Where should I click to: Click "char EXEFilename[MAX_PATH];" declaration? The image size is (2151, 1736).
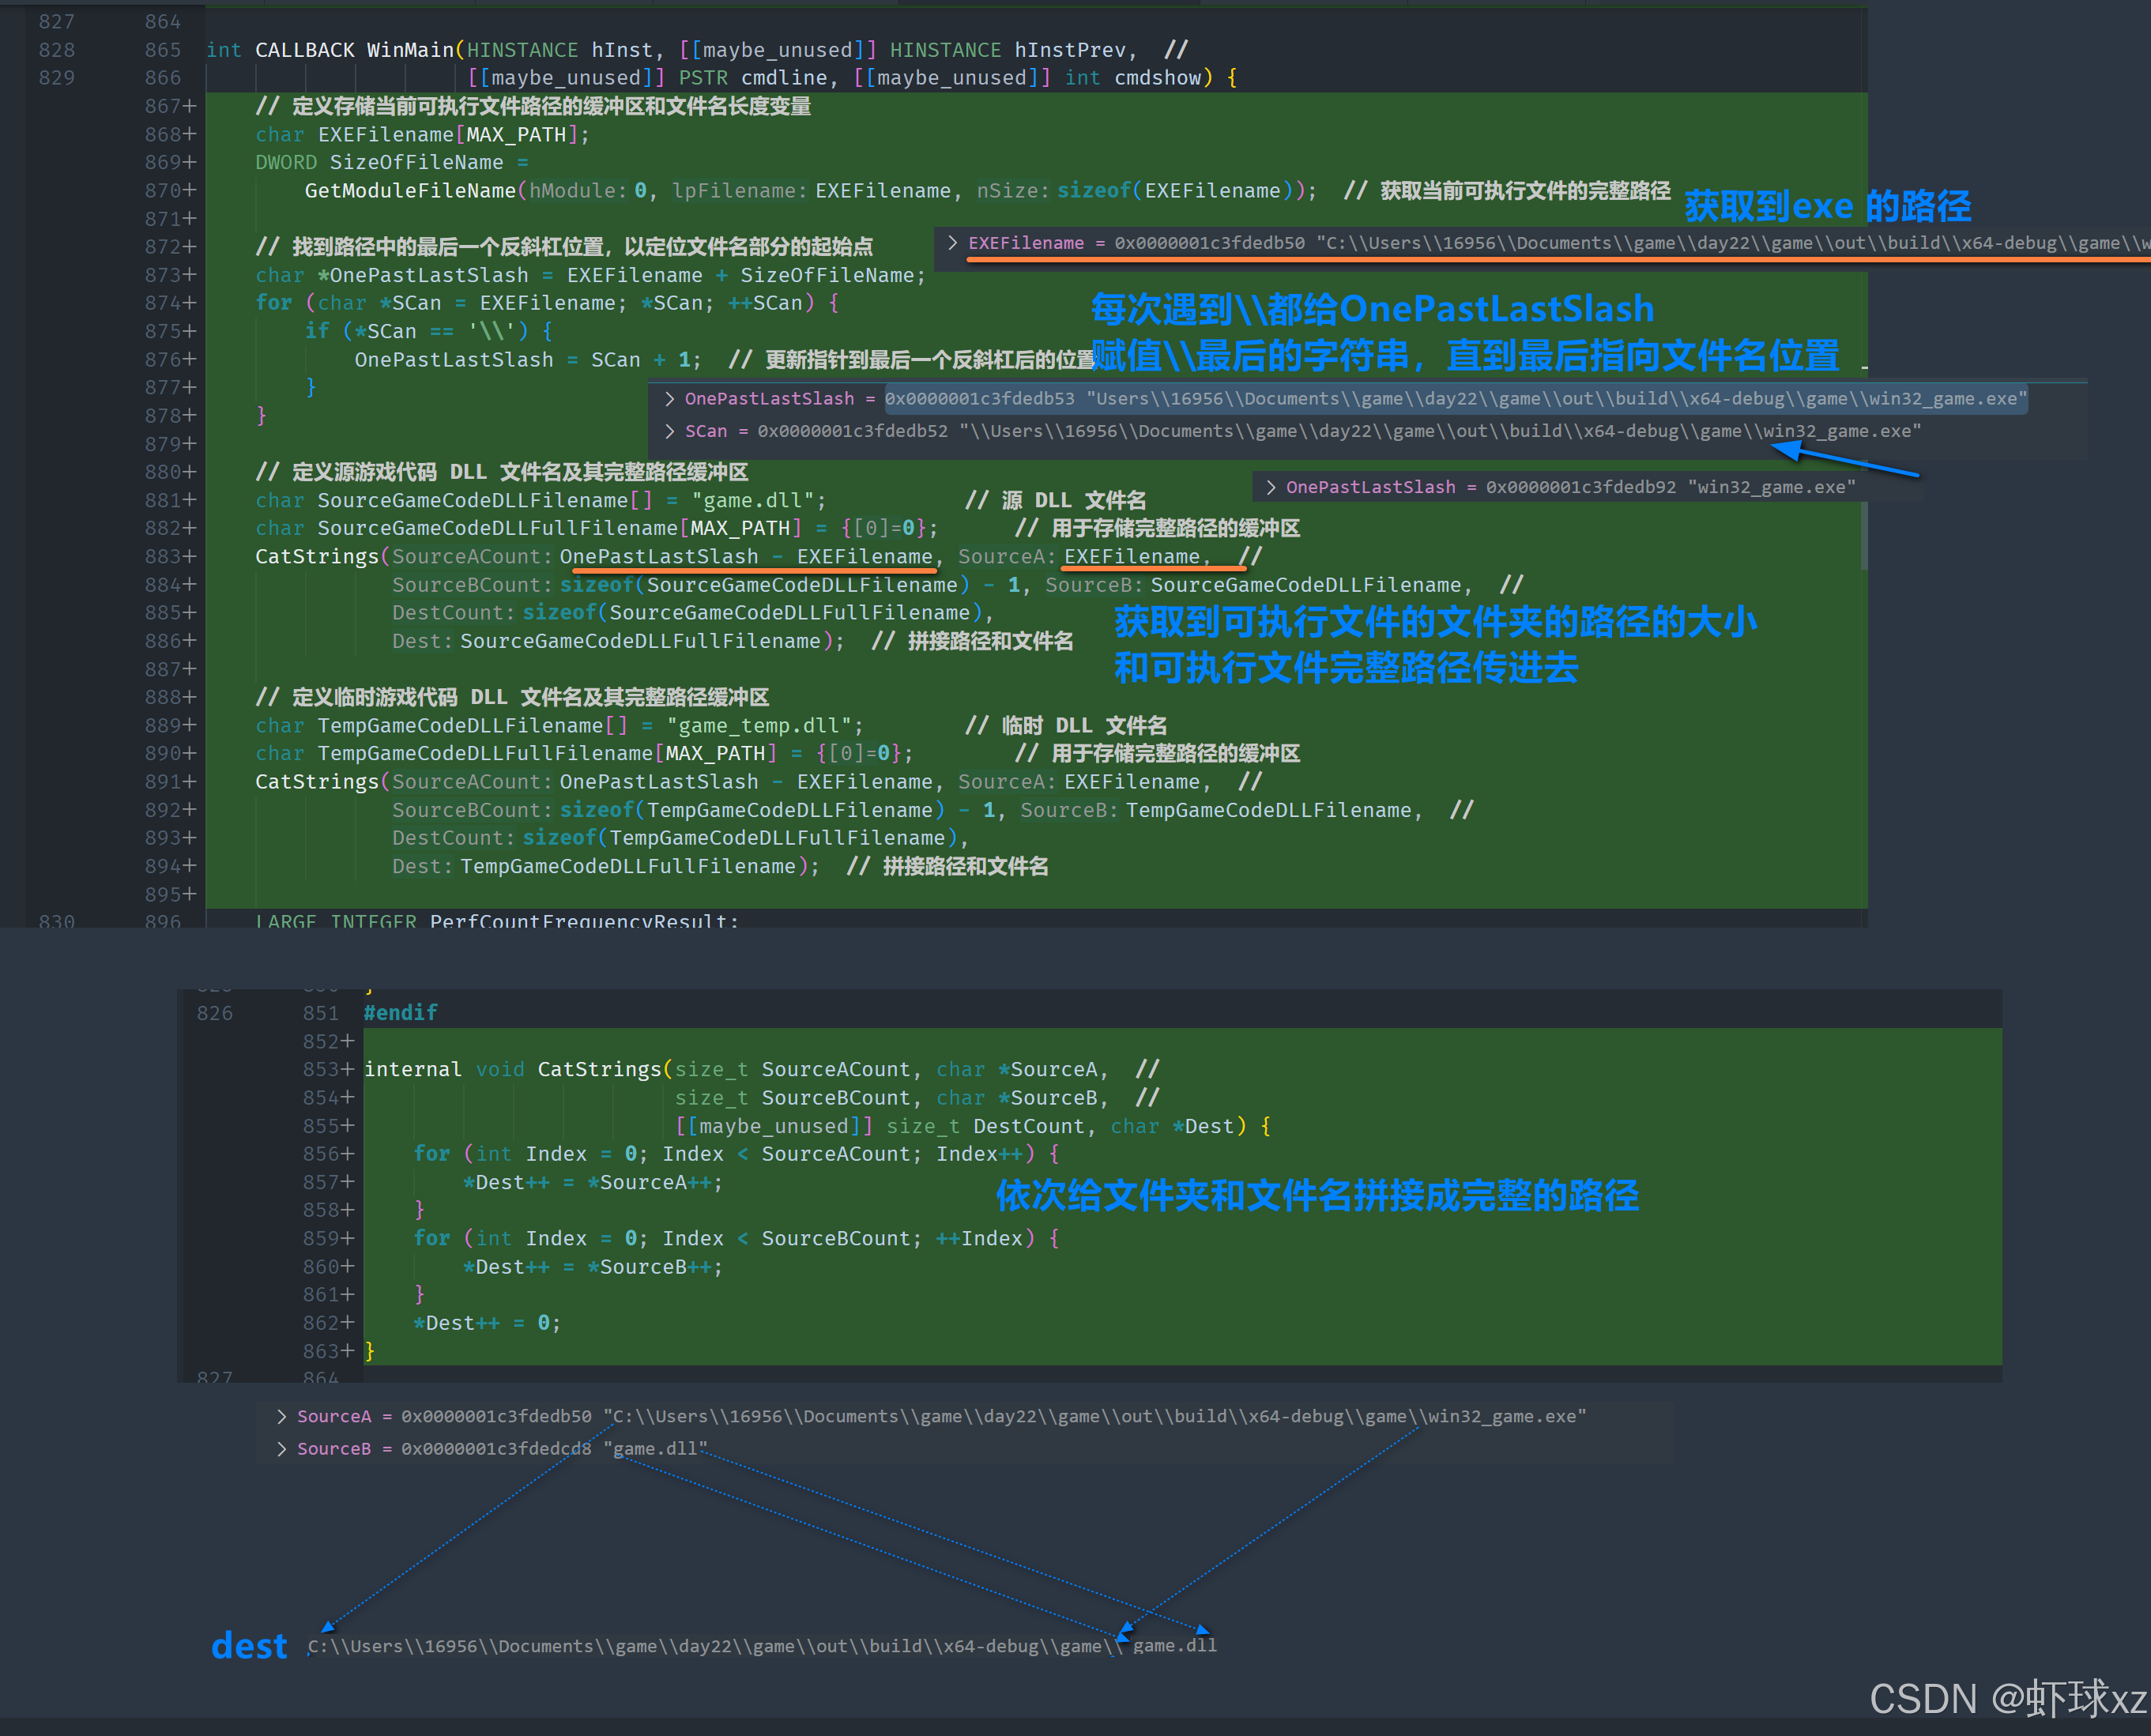[423, 134]
